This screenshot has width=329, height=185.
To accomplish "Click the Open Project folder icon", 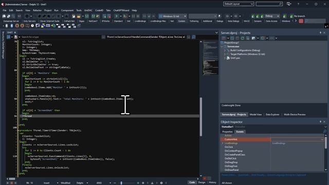I will point(79,16).
